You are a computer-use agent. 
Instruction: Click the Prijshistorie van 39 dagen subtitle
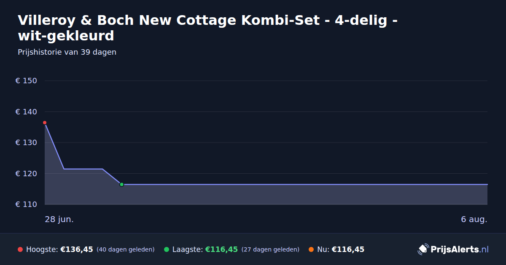67,52
